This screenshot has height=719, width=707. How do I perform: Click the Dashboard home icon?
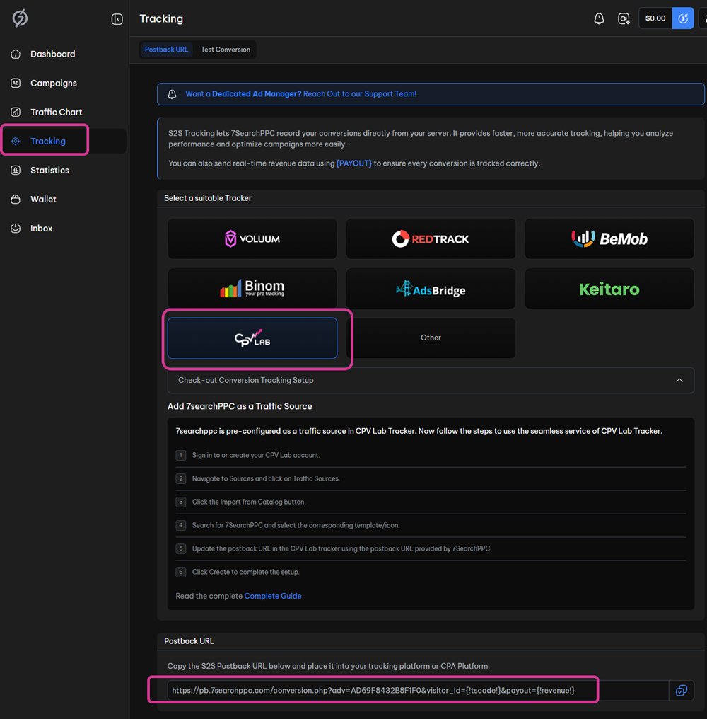16,54
